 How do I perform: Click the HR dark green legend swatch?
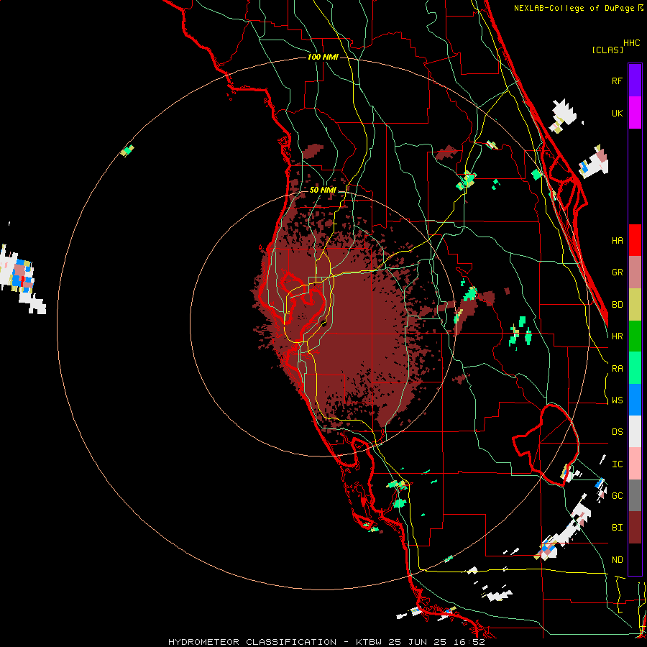pos(635,336)
